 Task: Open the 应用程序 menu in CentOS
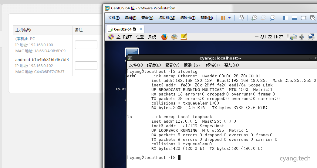pyautogui.click(x=124, y=37)
